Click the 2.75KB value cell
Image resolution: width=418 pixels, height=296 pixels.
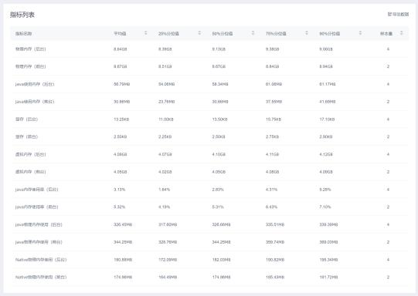(x=272, y=136)
